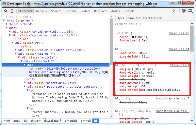Collapse the post-content bs-docs-container div
196x125 pixels.
point(24,86)
